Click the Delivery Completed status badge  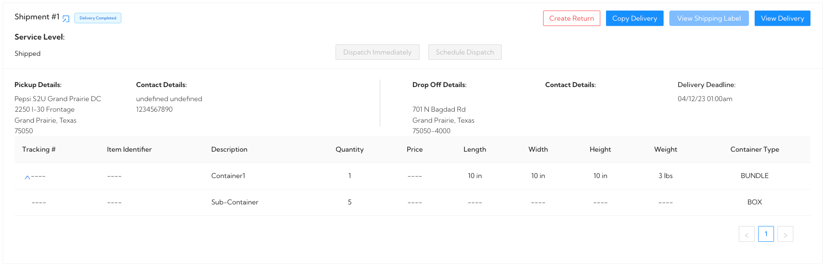click(98, 18)
